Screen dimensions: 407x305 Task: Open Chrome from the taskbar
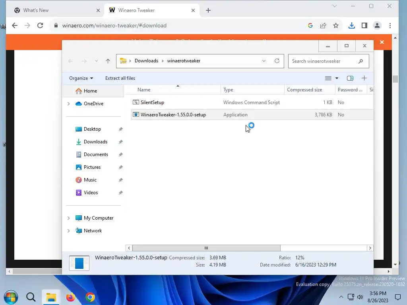tap(90, 297)
